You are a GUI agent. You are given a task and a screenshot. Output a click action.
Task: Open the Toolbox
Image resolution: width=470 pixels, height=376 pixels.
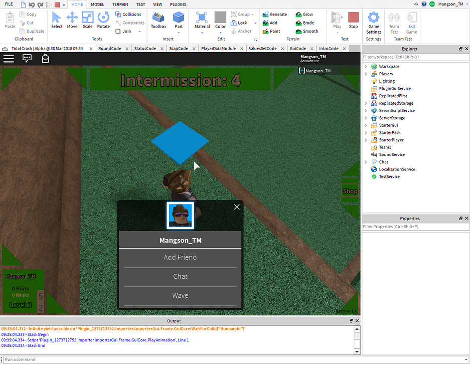(x=159, y=20)
